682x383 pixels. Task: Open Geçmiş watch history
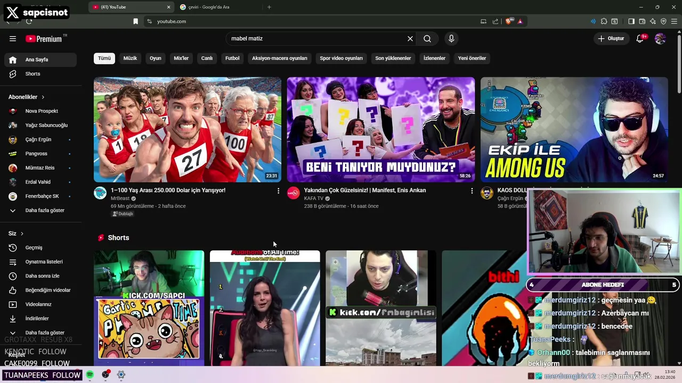click(40, 248)
